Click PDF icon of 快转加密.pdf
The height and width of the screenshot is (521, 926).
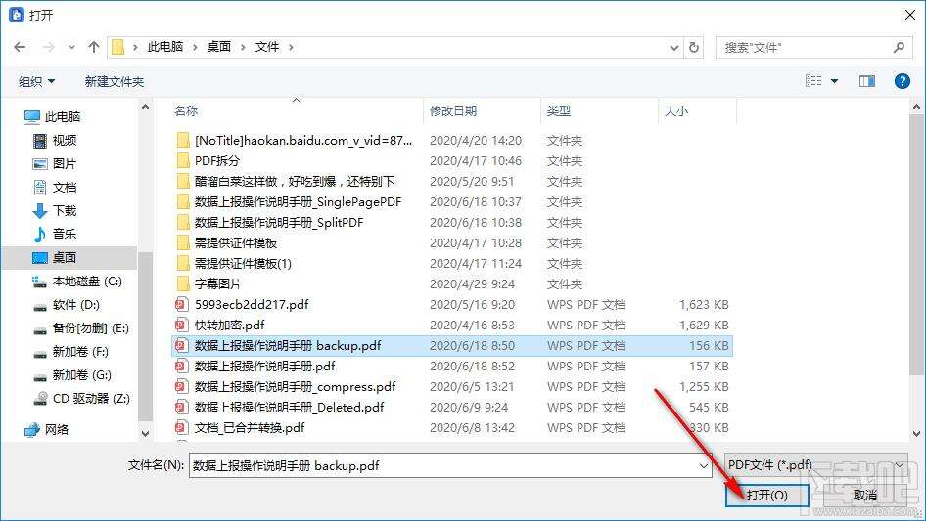(x=181, y=326)
